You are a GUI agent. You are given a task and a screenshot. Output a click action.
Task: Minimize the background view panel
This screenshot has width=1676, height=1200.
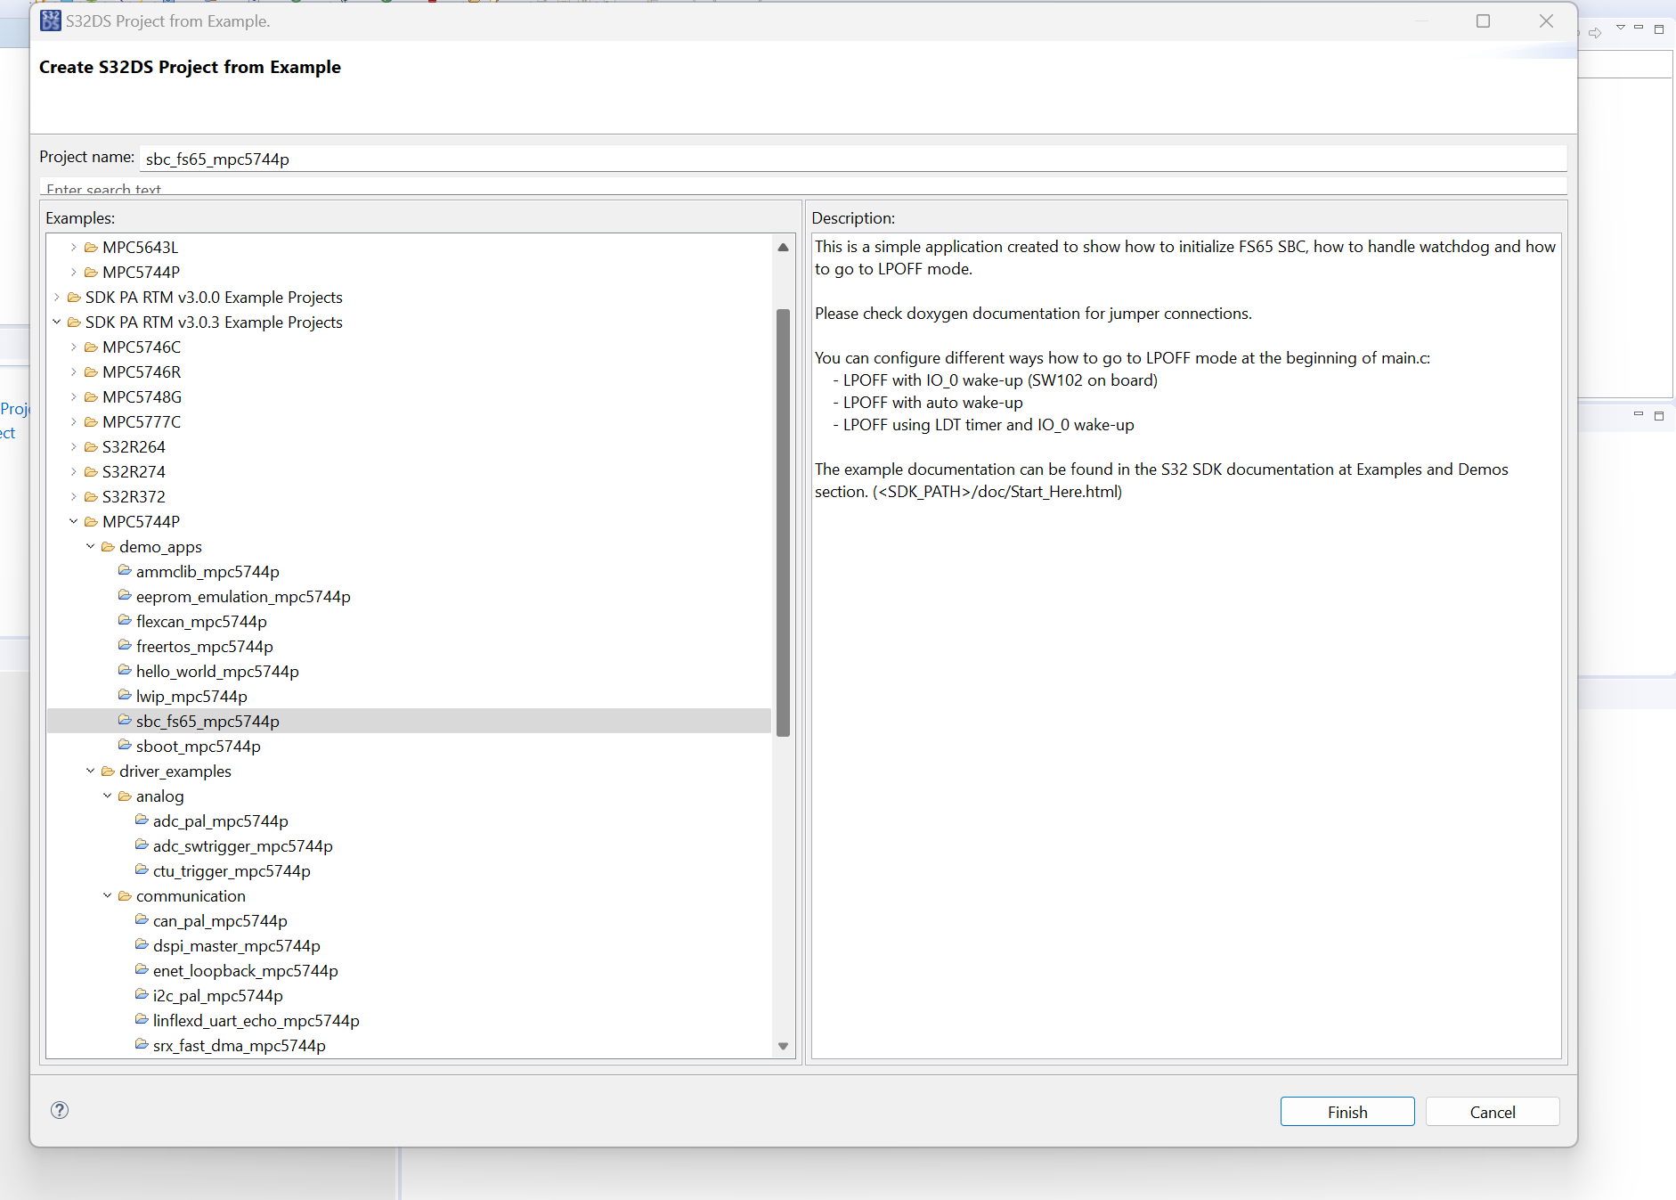[x=1638, y=414]
